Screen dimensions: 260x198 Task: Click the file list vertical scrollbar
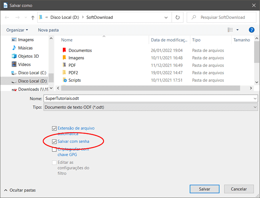tap(256, 60)
